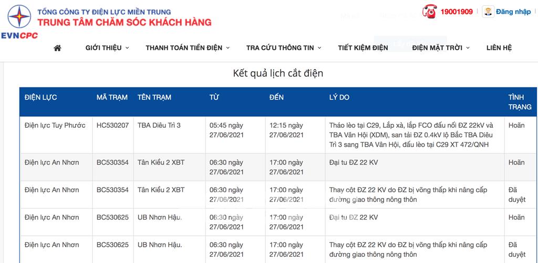This screenshot has height=263, width=538.
Task: Expand the THANH TOÁN TIỀN ĐIỆN dropdown
Action: coord(188,48)
